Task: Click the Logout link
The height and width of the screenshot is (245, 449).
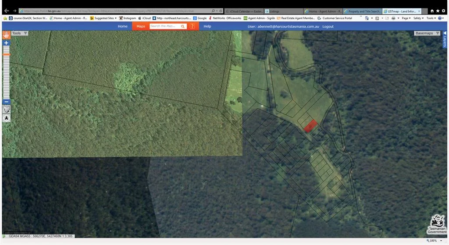Action: coord(328,26)
